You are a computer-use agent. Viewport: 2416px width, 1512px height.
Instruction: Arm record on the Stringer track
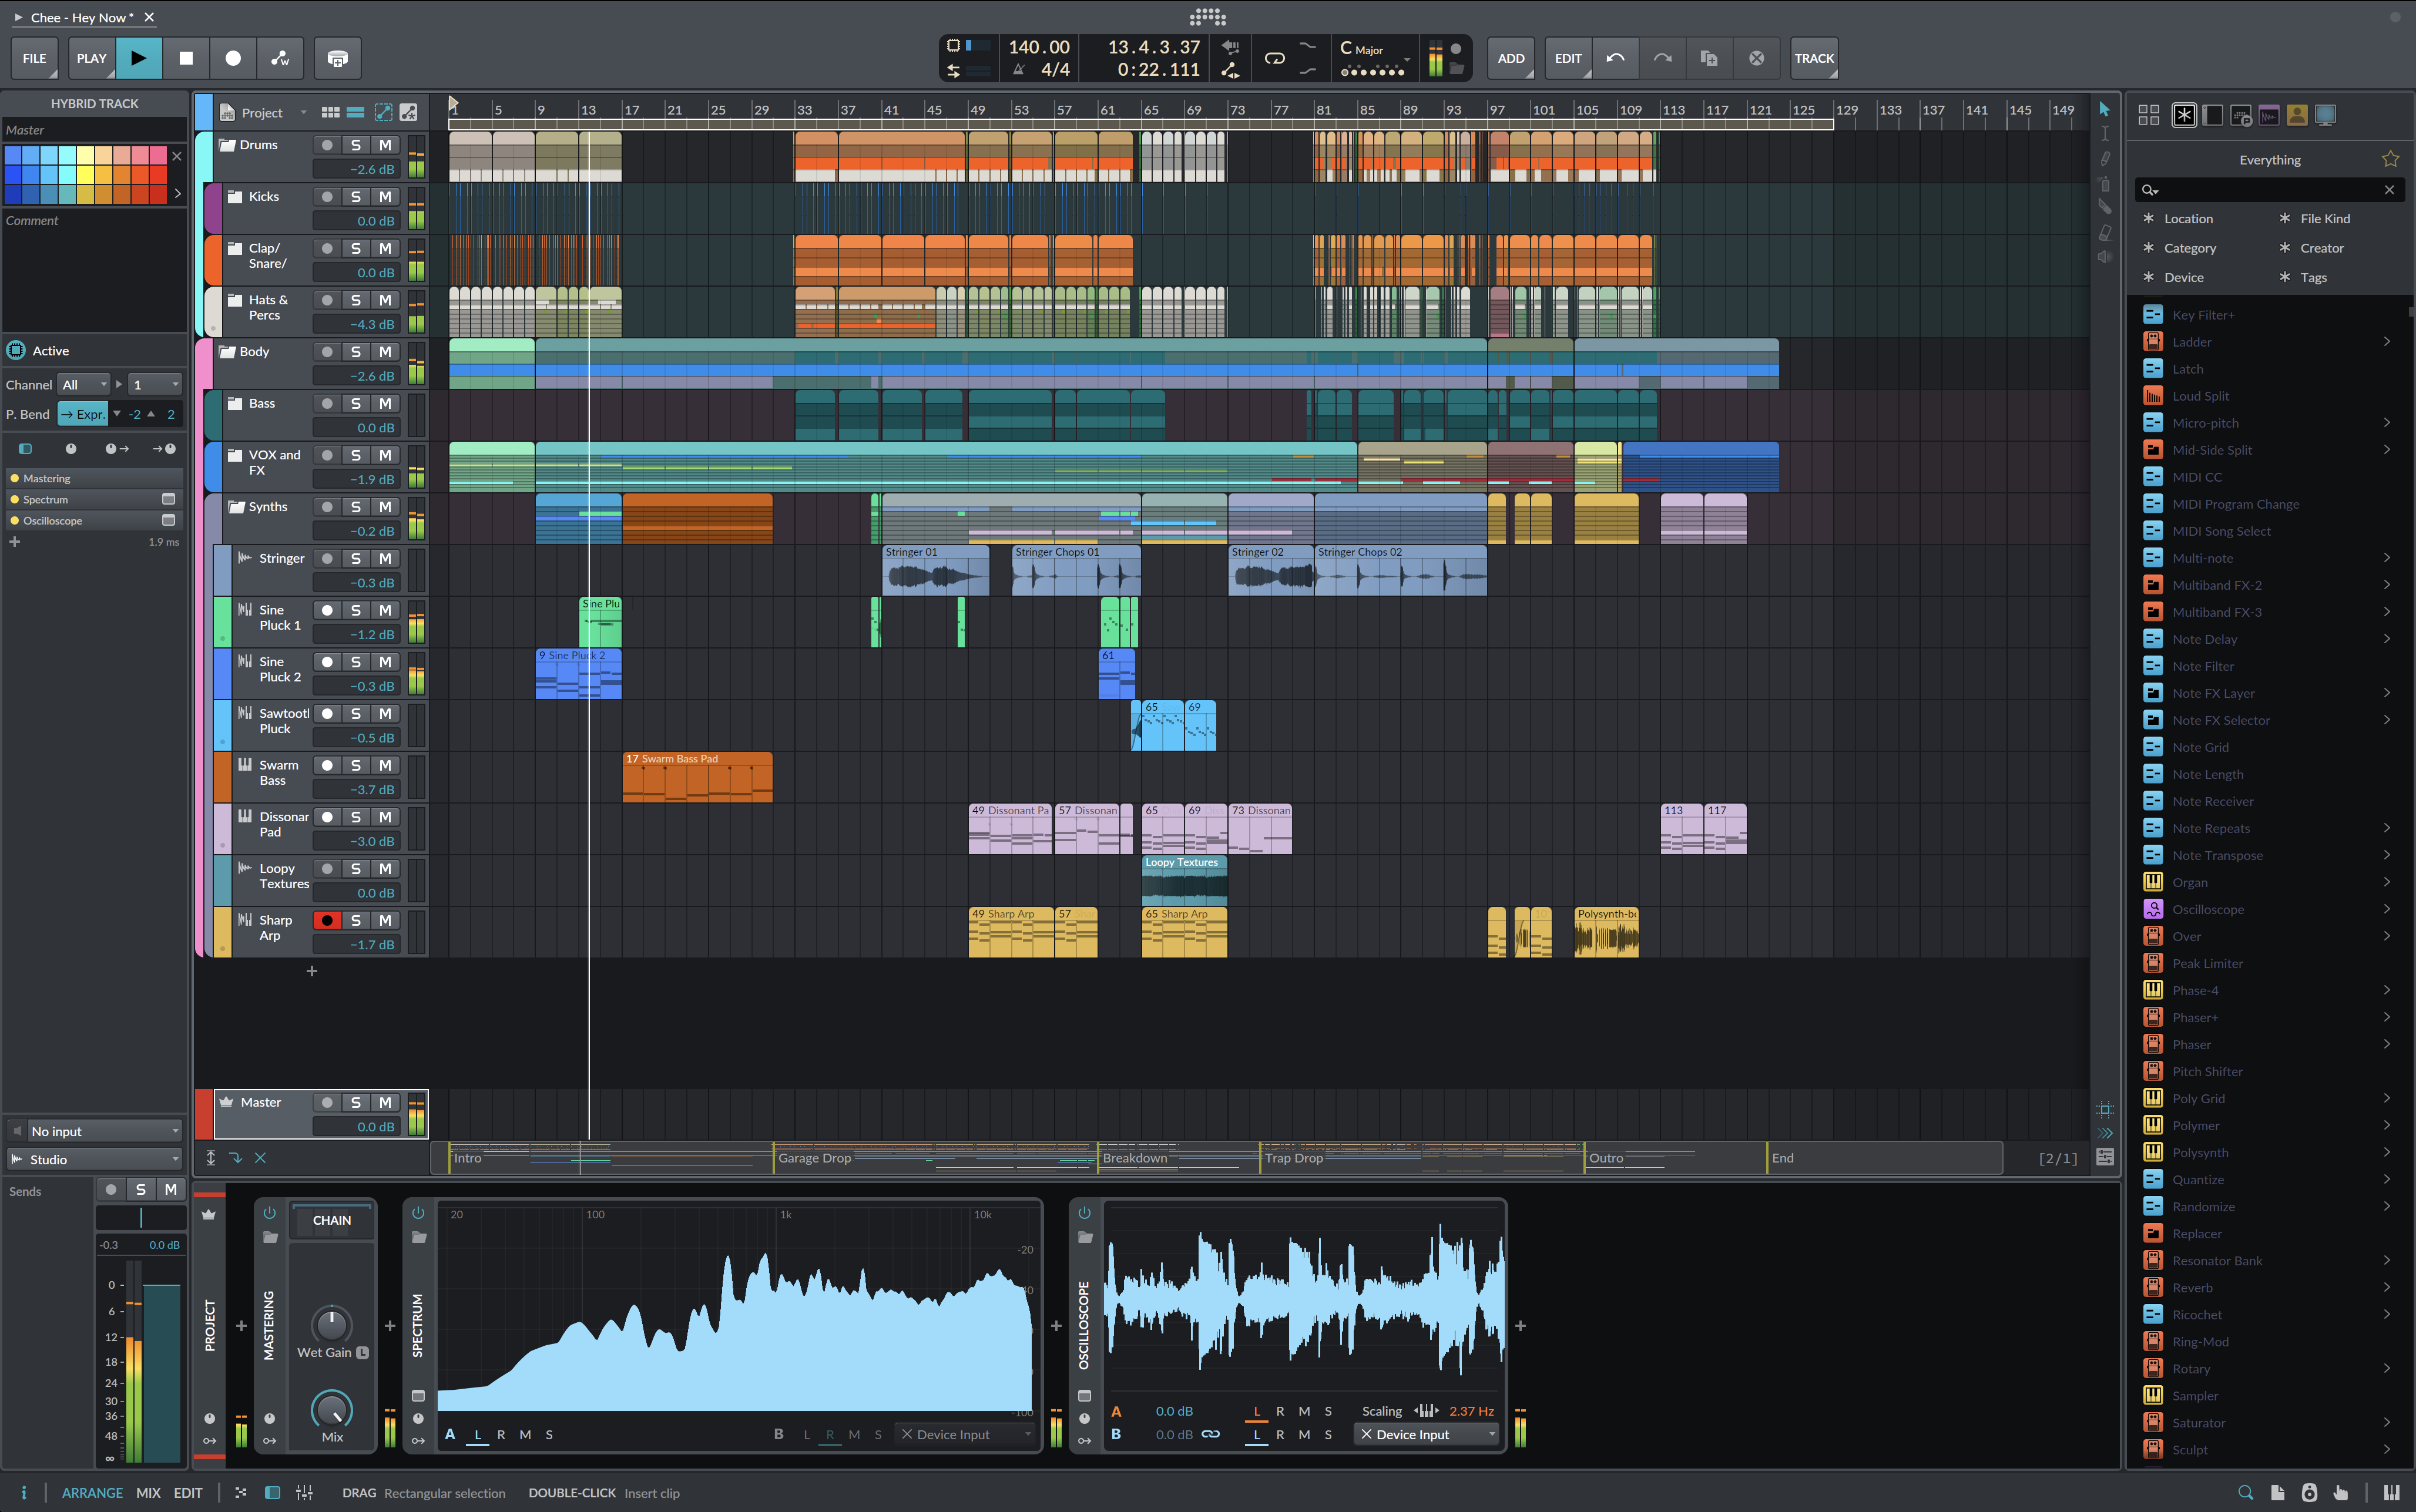pos(327,559)
